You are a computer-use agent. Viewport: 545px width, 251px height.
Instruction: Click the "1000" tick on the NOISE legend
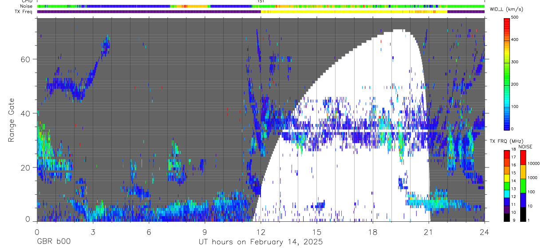532,177
